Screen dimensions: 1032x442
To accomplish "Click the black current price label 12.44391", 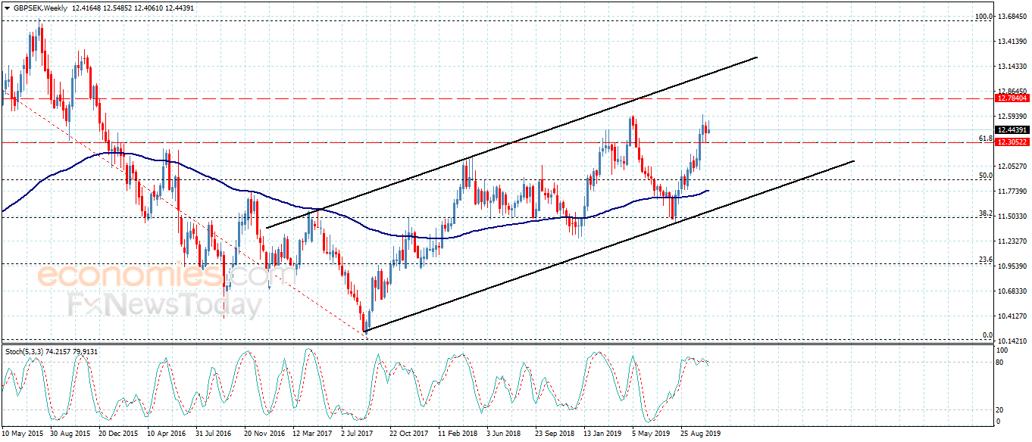I will [x=1012, y=129].
